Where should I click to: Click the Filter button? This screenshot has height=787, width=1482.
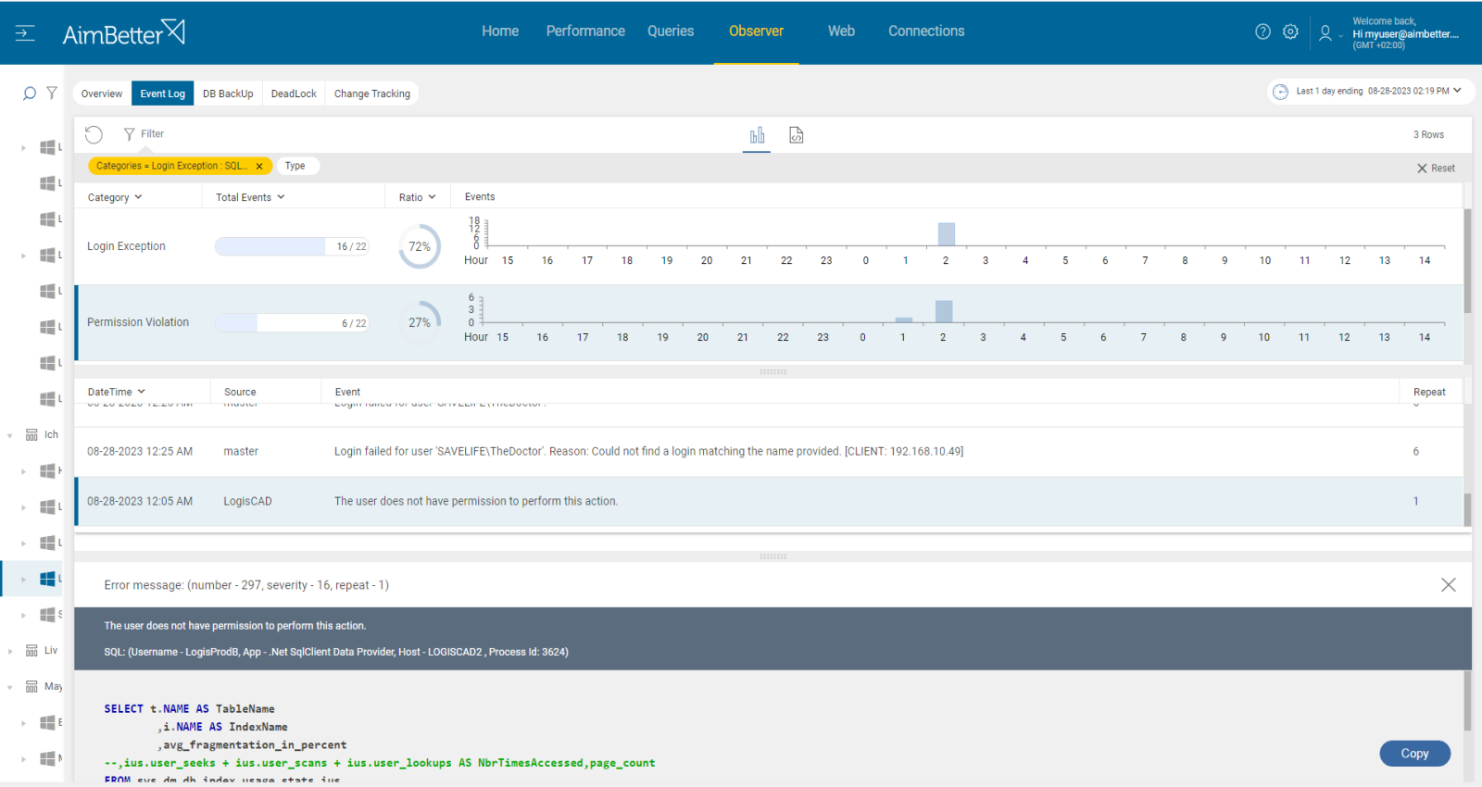pyautogui.click(x=144, y=134)
